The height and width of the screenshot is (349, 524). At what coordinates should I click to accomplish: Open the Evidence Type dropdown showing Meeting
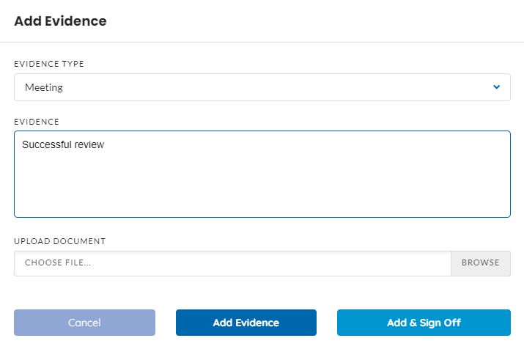262,87
